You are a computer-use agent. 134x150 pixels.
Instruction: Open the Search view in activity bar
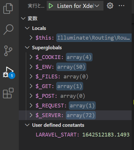(9, 29)
